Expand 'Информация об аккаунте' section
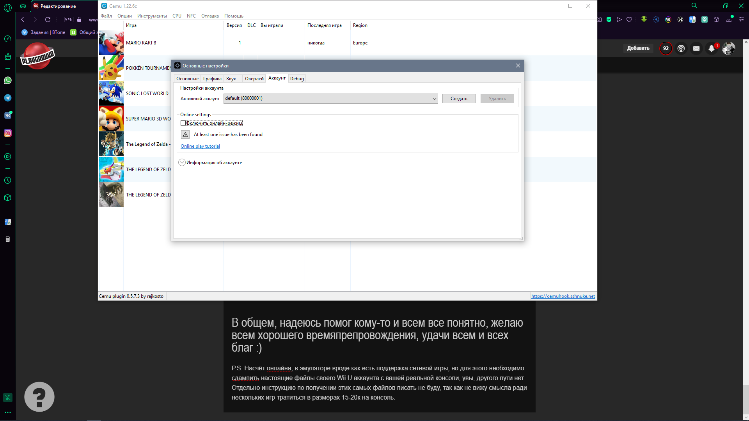 (x=182, y=163)
